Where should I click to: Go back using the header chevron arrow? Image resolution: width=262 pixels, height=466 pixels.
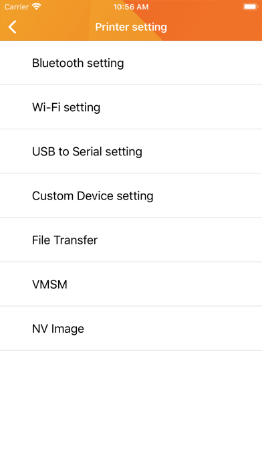[x=13, y=27]
